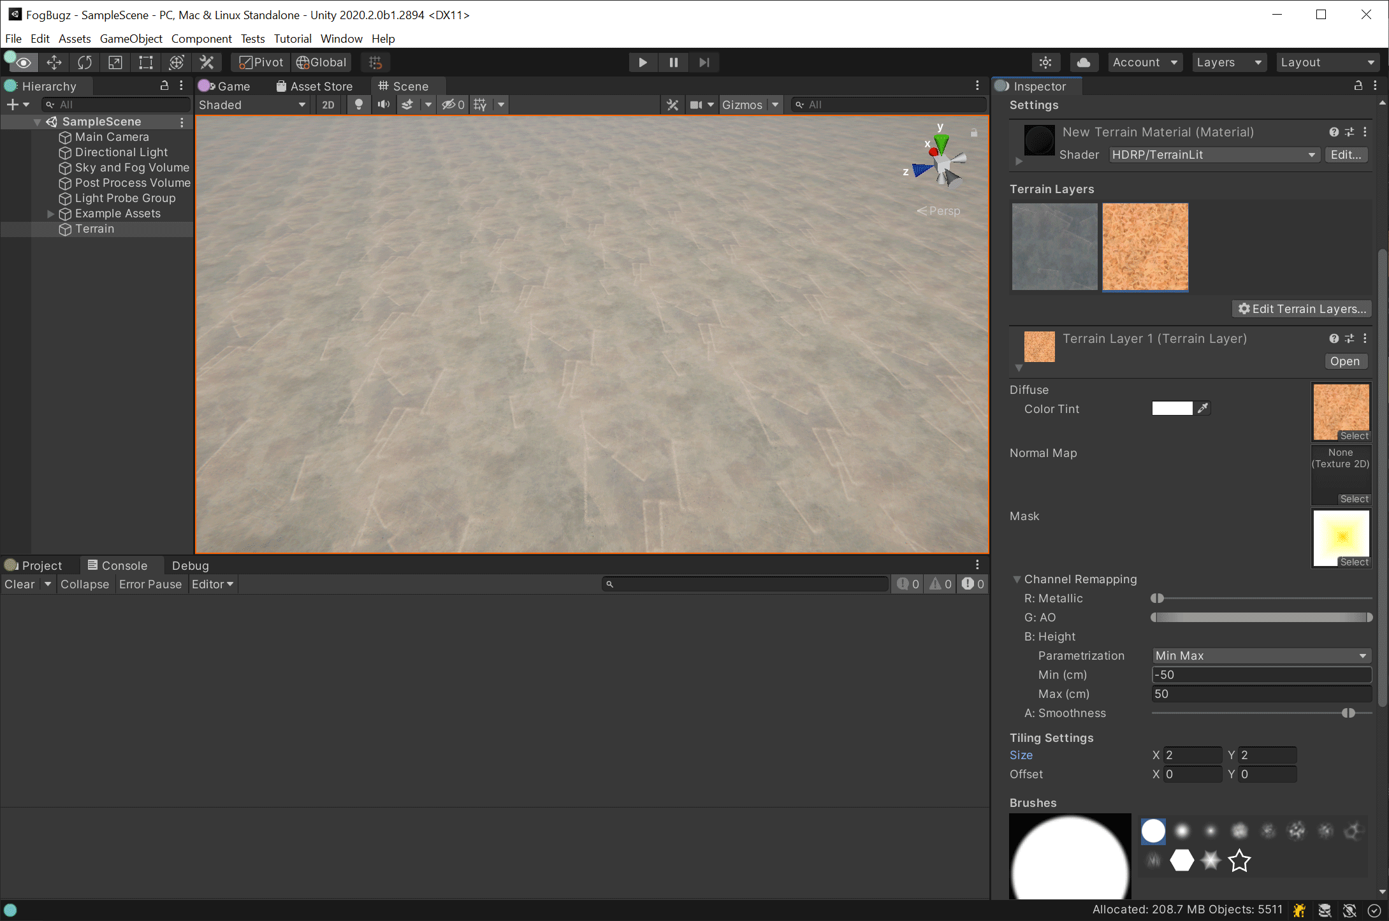This screenshot has width=1389, height=921.
Task: Select the Scale tool icon
Action: point(115,62)
